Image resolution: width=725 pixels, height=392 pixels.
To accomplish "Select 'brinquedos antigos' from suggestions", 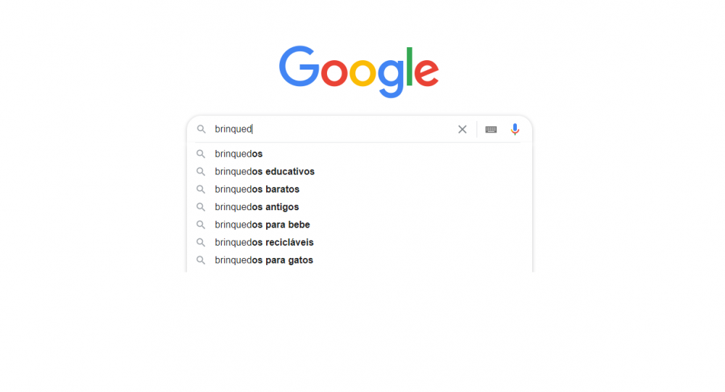I will (257, 207).
